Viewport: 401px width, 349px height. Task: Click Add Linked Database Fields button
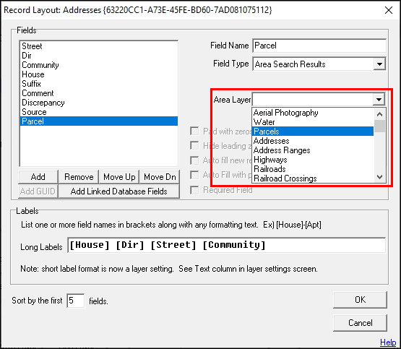[x=119, y=191]
